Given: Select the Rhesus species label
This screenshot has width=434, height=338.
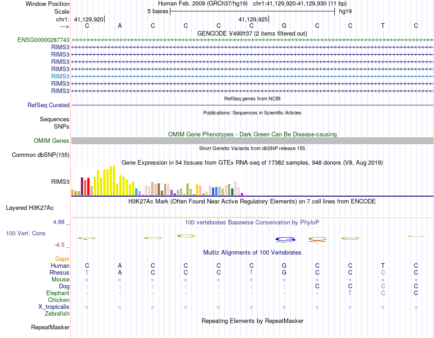Looking at the screenshot, I should [x=59, y=273].
